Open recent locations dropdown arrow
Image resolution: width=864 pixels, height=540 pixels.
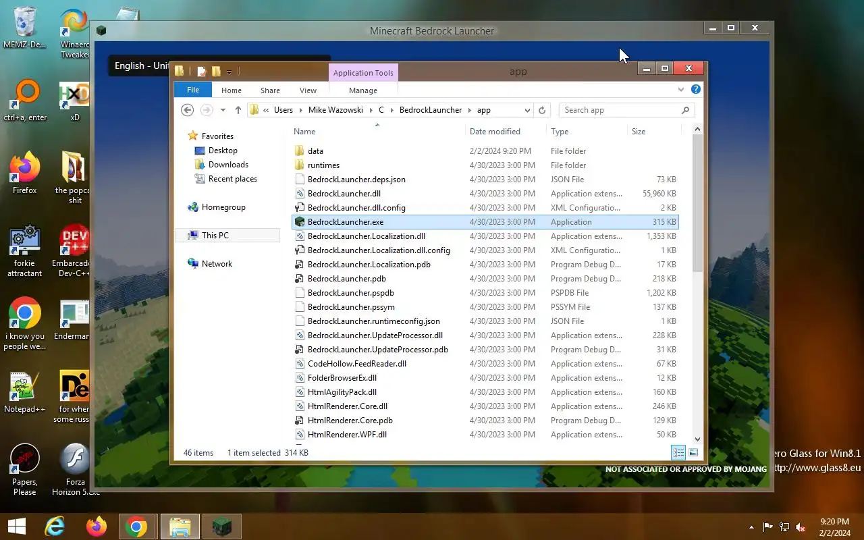click(x=223, y=110)
